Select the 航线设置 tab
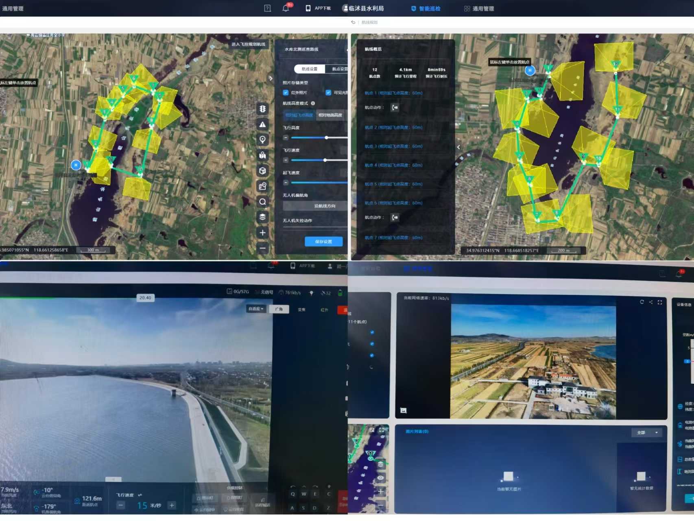694x521 pixels. pyautogui.click(x=310, y=69)
